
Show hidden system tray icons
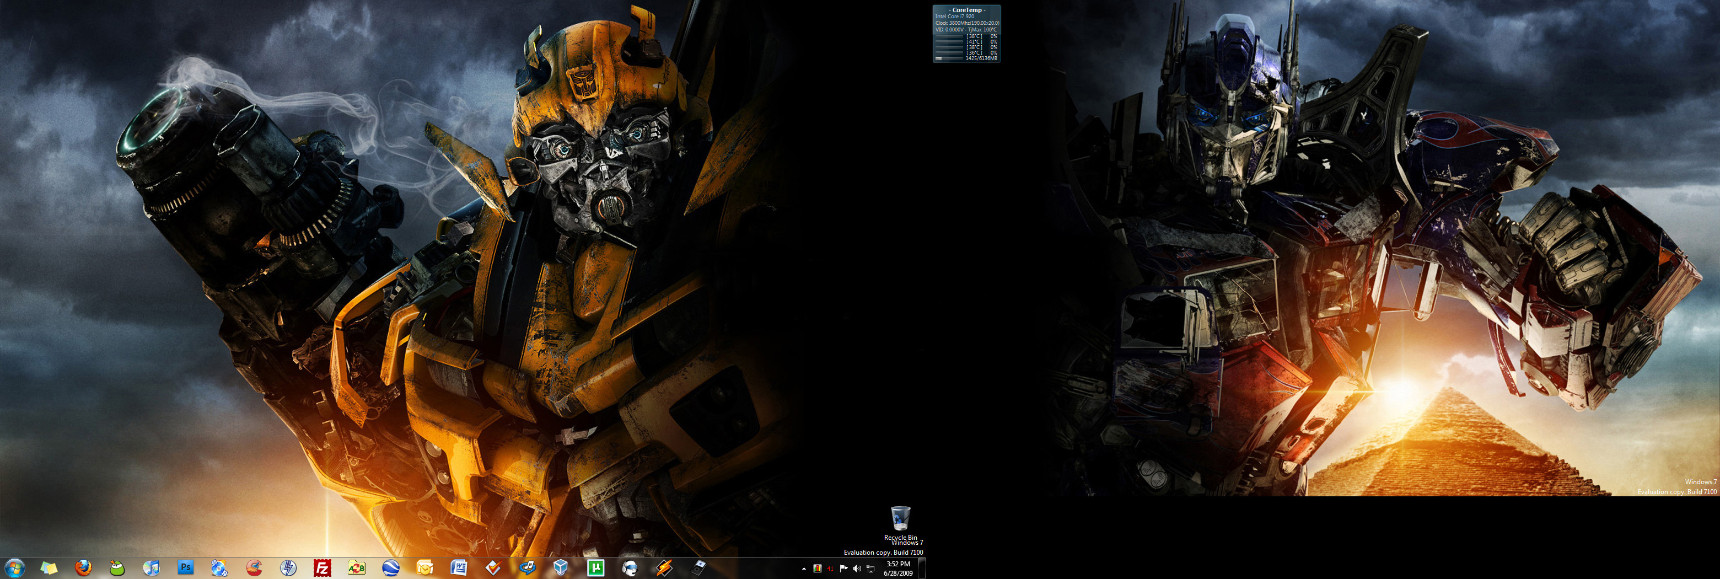804,569
